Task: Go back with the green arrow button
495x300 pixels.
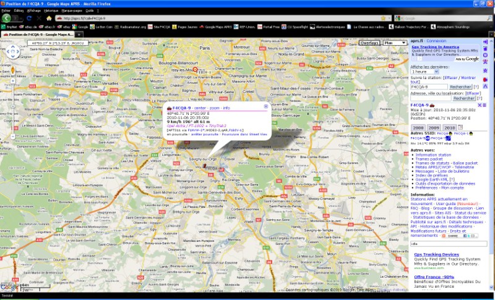Action: (6, 19)
